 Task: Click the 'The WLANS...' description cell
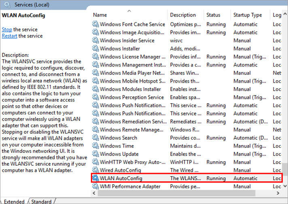(x=186, y=178)
